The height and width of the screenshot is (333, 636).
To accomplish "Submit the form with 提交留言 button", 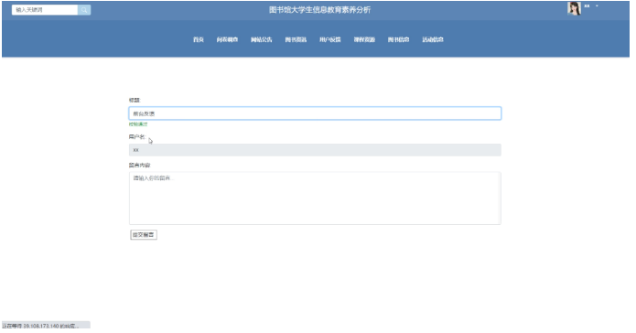I will [x=144, y=234].
